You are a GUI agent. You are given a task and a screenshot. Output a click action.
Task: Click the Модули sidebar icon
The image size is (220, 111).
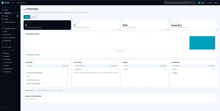[x=3, y=53]
